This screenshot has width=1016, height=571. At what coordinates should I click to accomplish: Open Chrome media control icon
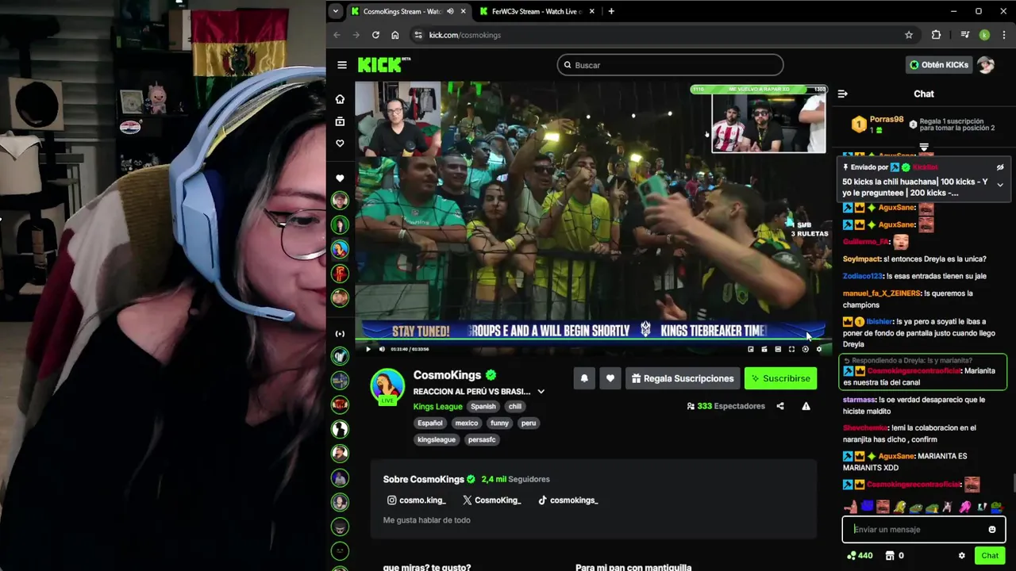pyautogui.click(x=965, y=35)
